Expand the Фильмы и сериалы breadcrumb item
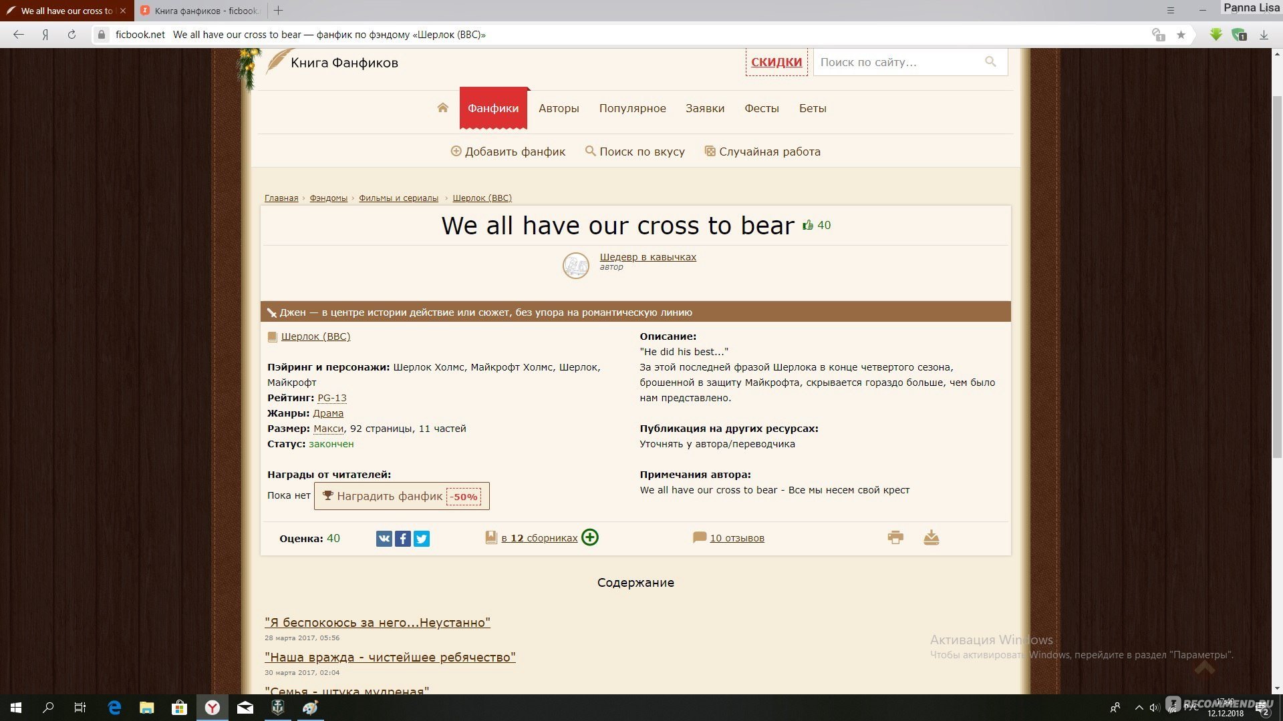The image size is (1283, 721). (x=398, y=197)
